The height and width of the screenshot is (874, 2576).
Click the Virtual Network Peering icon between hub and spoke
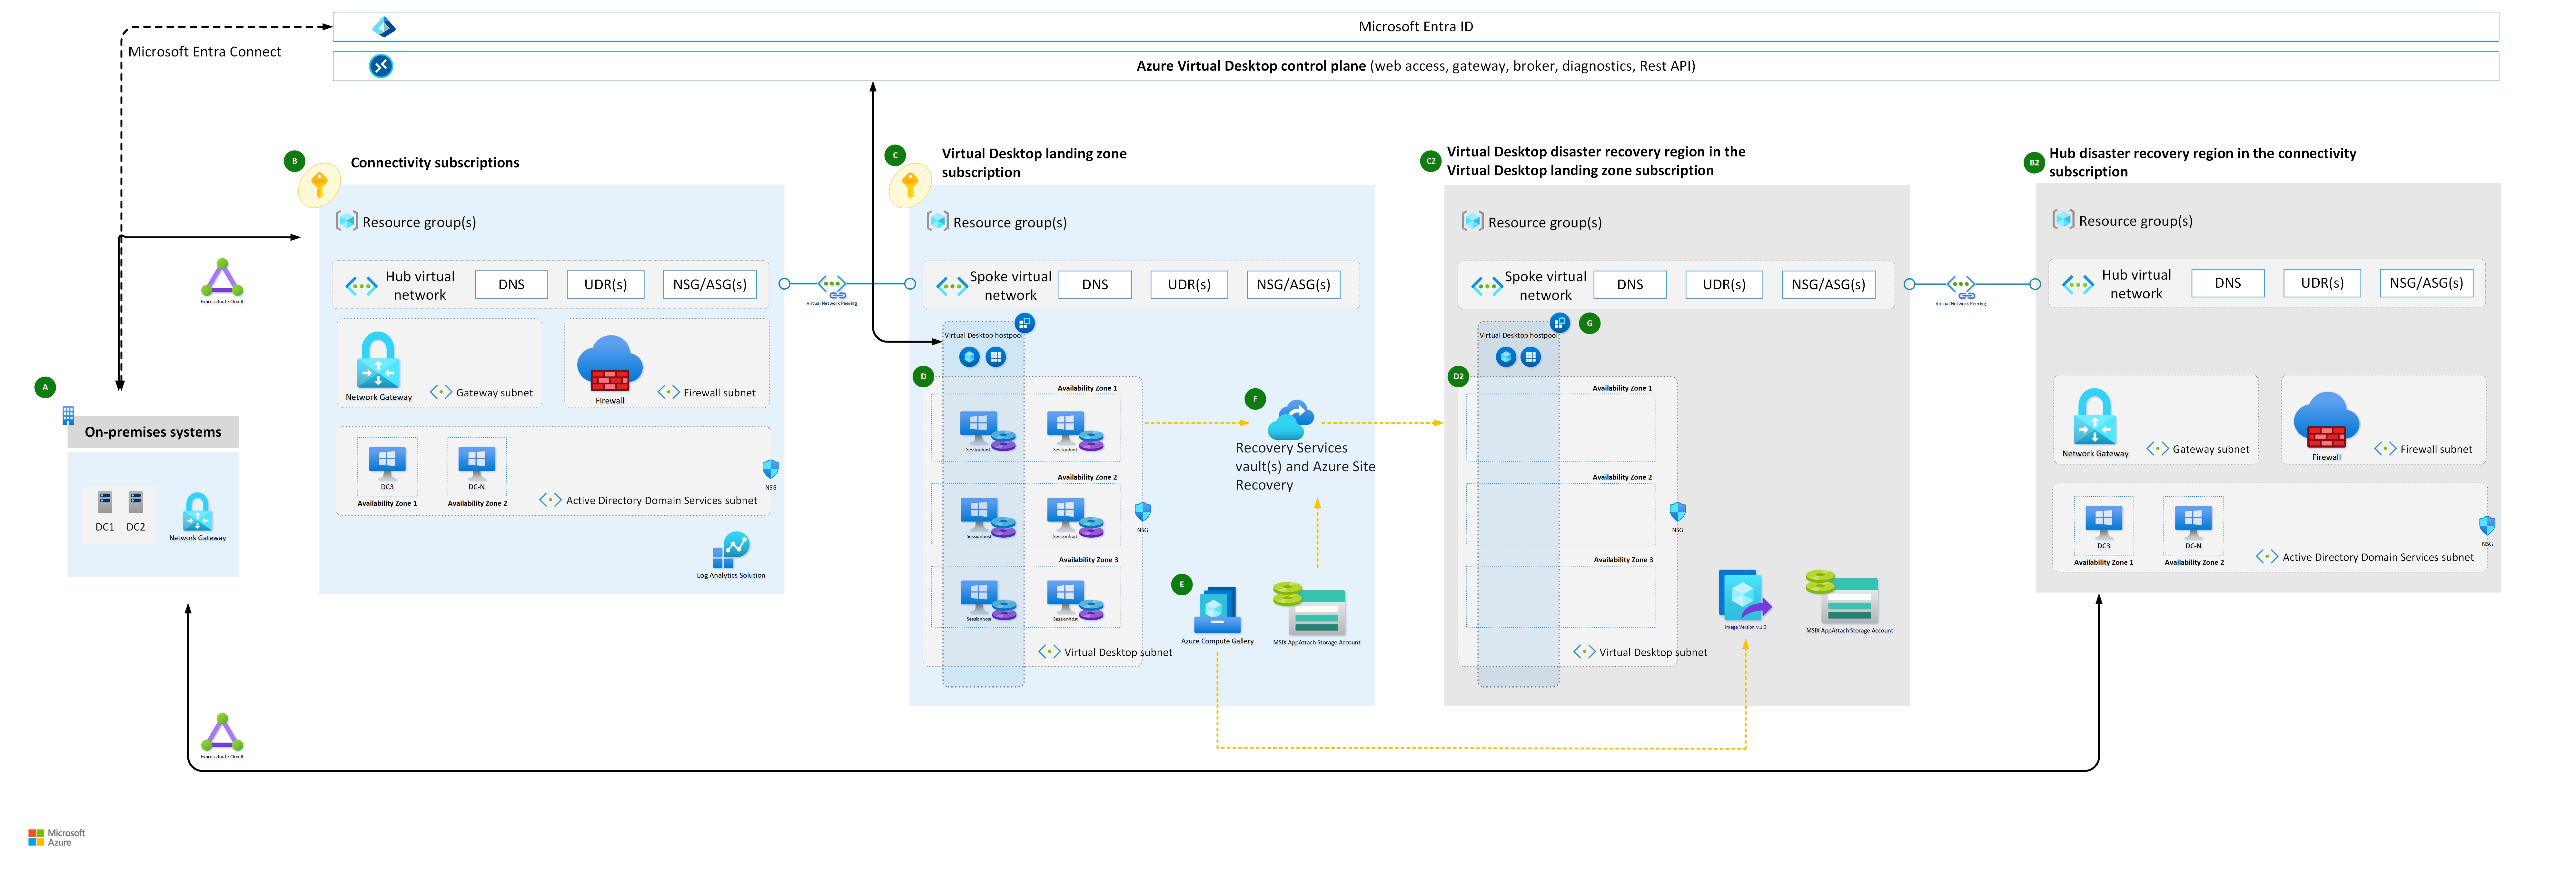pos(832,286)
